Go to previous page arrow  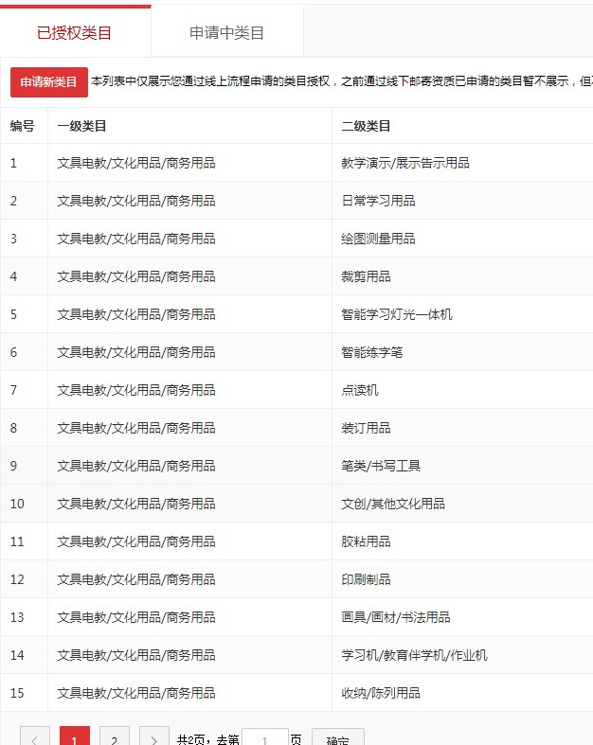pos(35,737)
